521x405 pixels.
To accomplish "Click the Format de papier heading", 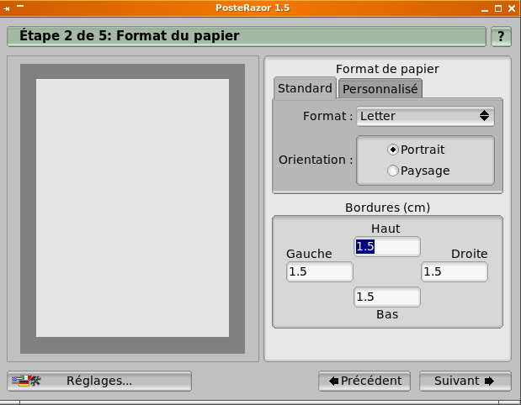I will click(387, 69).
